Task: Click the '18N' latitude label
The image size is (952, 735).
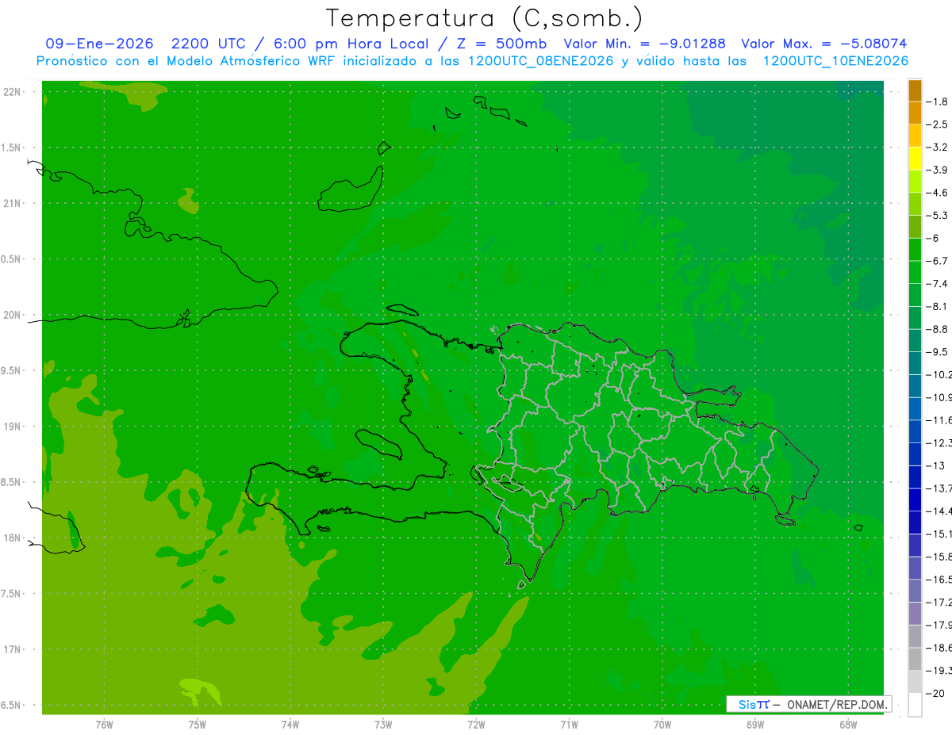Action: point(13,538)
